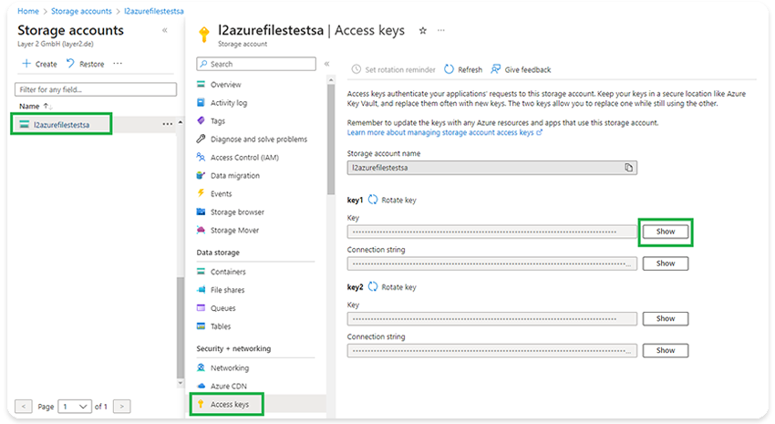The height and width of the screenshot is (424, 775).
Task: Click the Filter for any field box
Action: click(97, 89)
